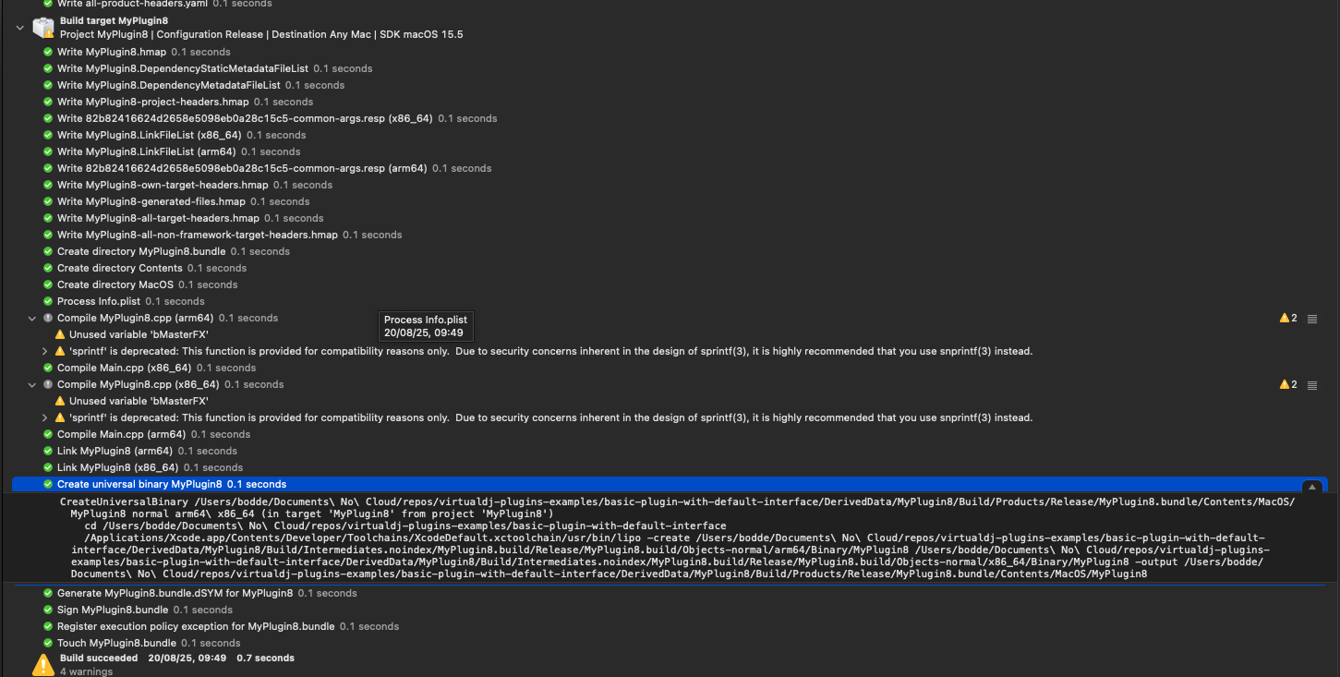
Task: Click the x86_64 Unused variable 'bMasterFX' warning
Action: click(x=139, y=401)
